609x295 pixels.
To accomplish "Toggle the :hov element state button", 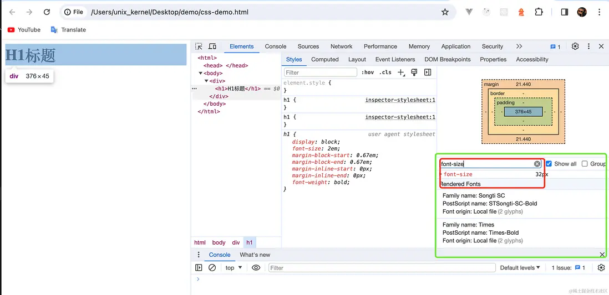I will (x=367, y=73).
